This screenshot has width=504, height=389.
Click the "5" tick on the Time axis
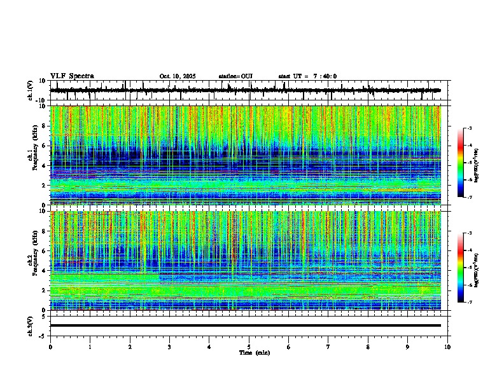(249, 347)
